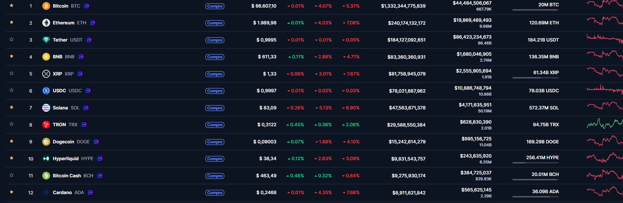Image resolution: width=623 pixels, height=203 pixels.
Task: Click Bitcoin's circulating supply progress bar
Action: 535,10
